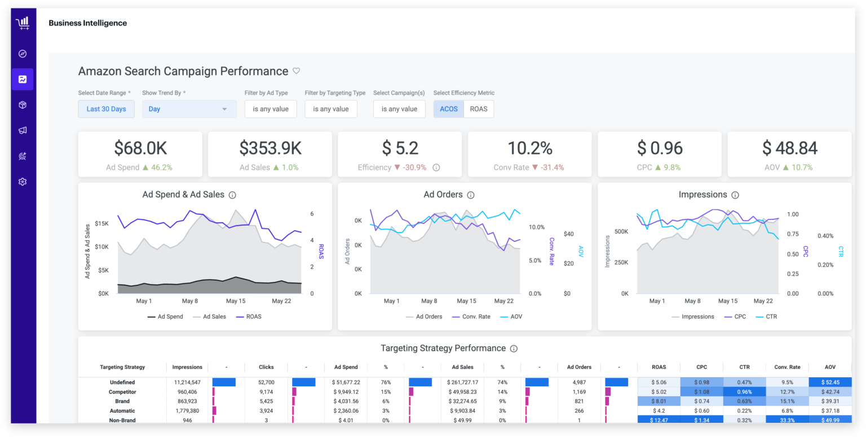This screenshot has width=866, height=437.
Task: Open the Dashboards compass icon in sidebar
Action: 22,54
